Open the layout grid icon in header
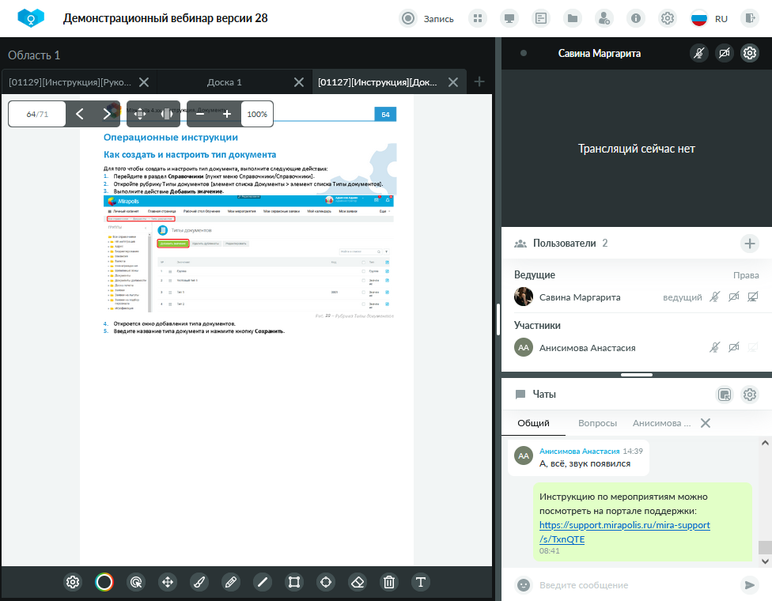This screenshot has width=772, height=601. (x=477, y=19)
